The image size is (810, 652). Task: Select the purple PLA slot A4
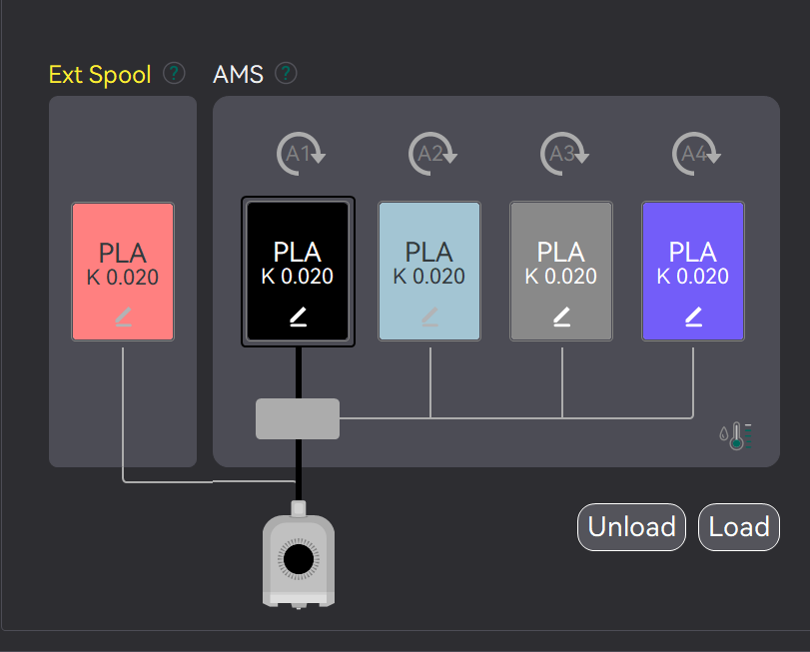693,271
